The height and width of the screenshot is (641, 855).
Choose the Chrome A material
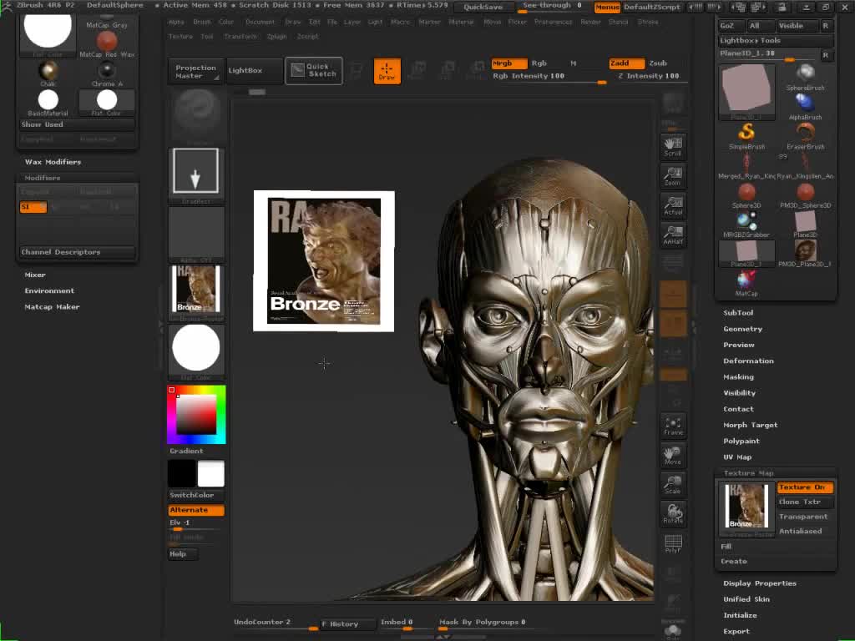(107, 73)
